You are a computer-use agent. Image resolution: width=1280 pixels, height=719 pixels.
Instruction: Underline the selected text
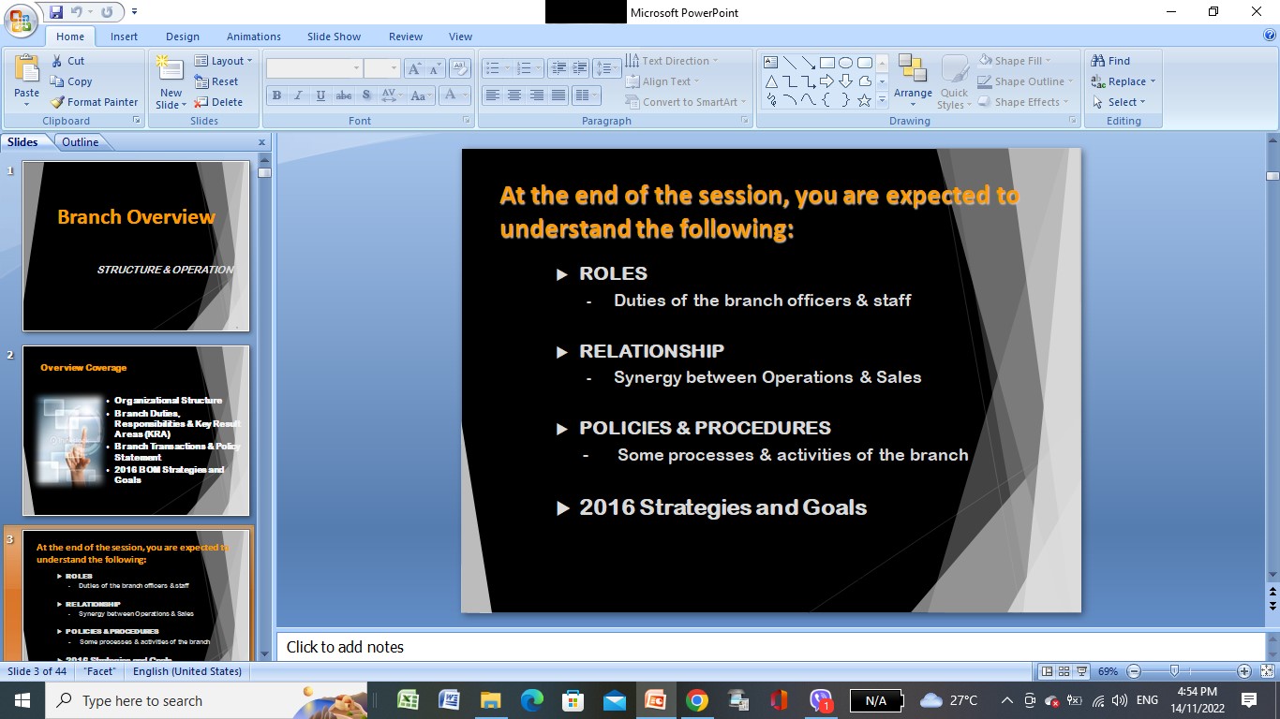pos(321,95)
